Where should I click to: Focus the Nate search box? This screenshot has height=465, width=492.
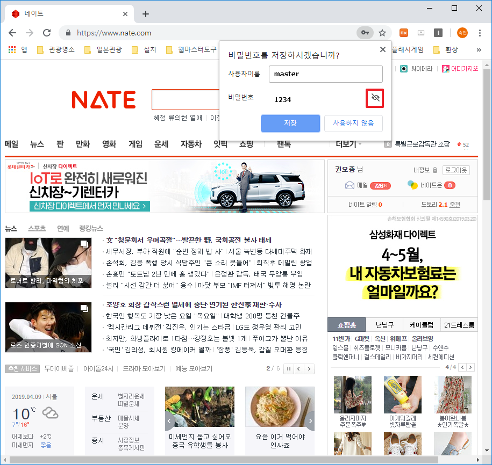coord(186,100)
